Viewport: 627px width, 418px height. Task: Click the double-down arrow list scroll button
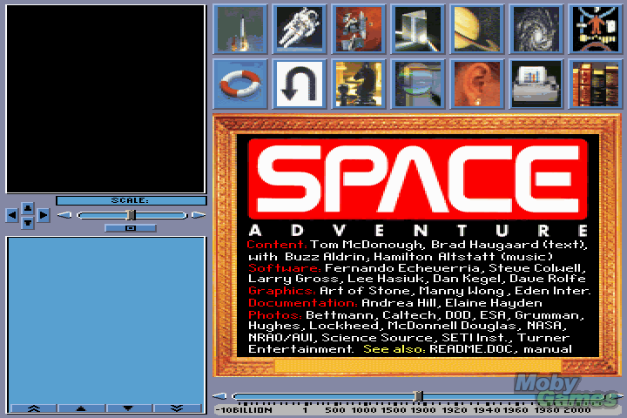178,407
